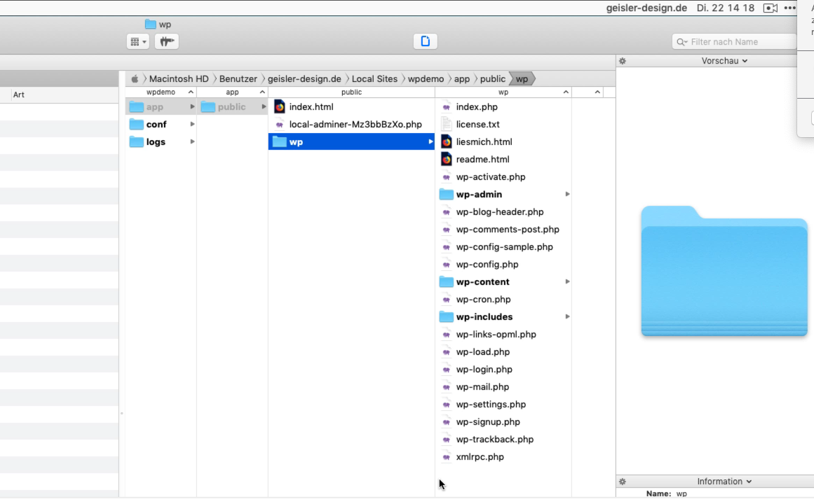This screenshot has width=814, height=499.
Task: Select the public folder icon
Action: 208,107
